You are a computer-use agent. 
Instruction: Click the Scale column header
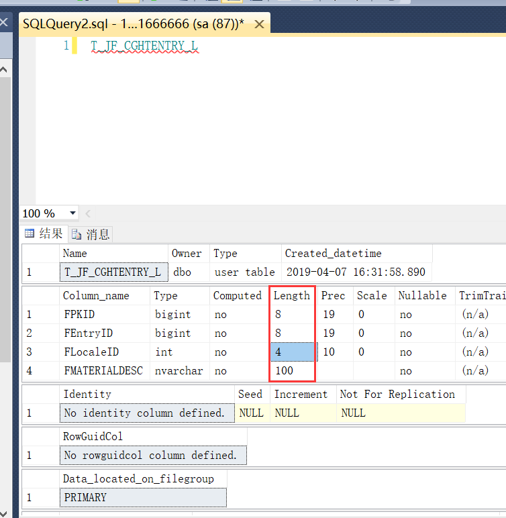coord(374,296)
